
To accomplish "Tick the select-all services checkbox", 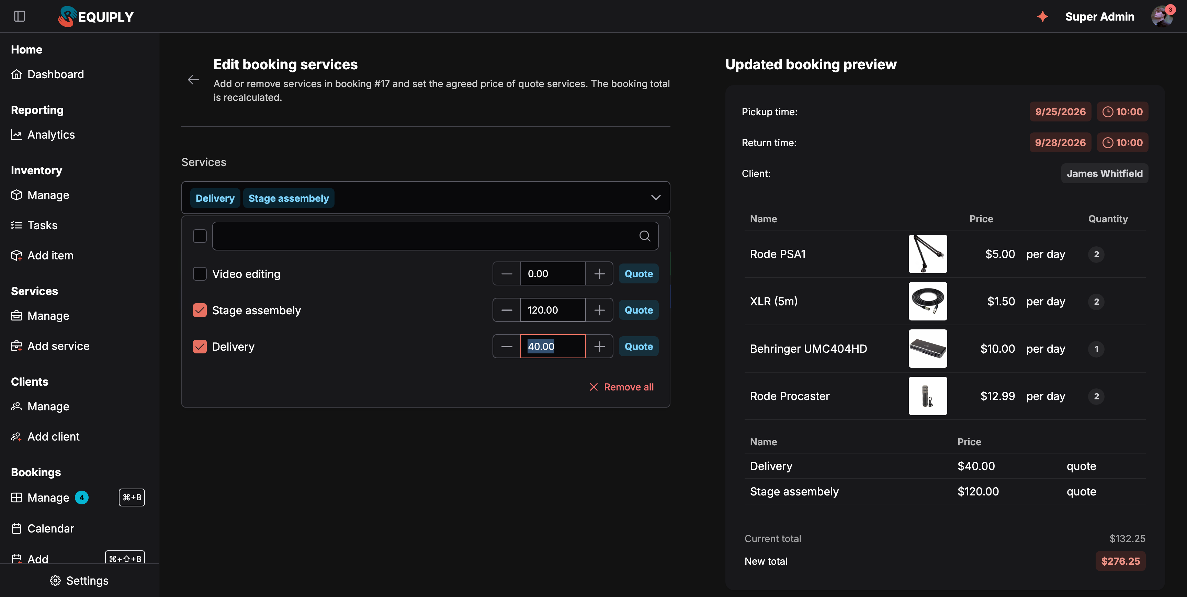I will (200, 236).
